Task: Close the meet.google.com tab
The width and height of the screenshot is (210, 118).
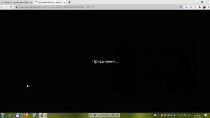Action: 64,2
